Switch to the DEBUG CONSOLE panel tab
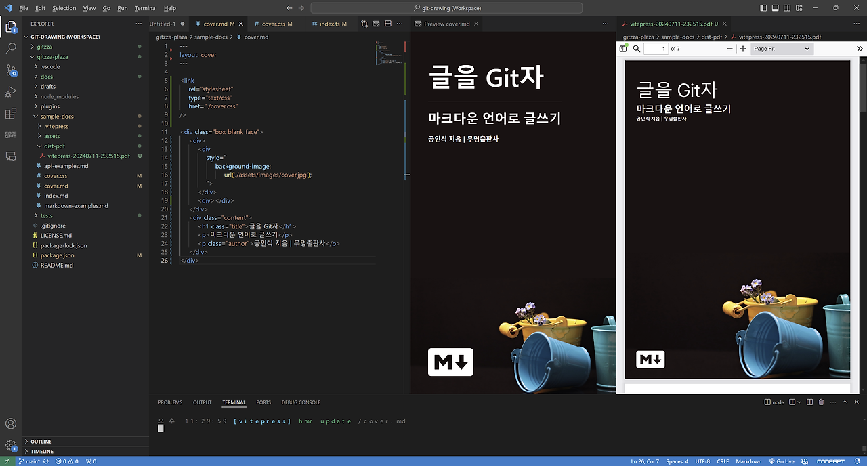Viewport: 867px width, 466px height. coord(301,402)
